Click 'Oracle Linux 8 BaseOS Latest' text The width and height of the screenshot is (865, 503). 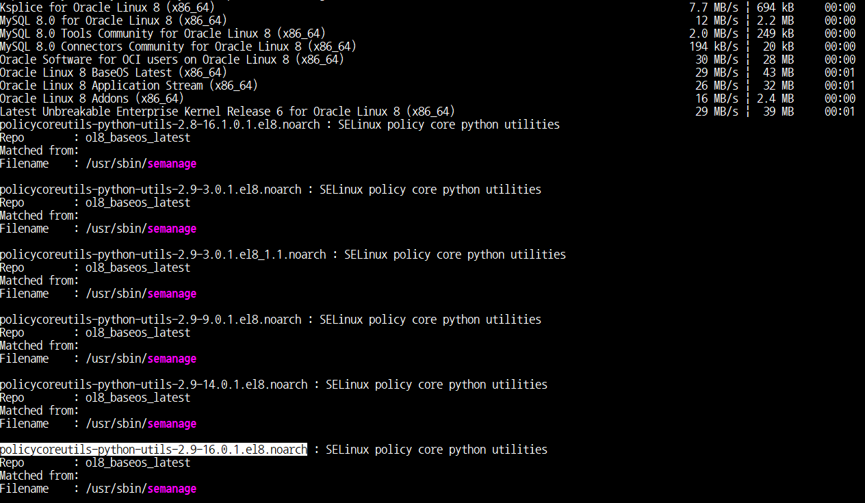click(x=114, y=73)
